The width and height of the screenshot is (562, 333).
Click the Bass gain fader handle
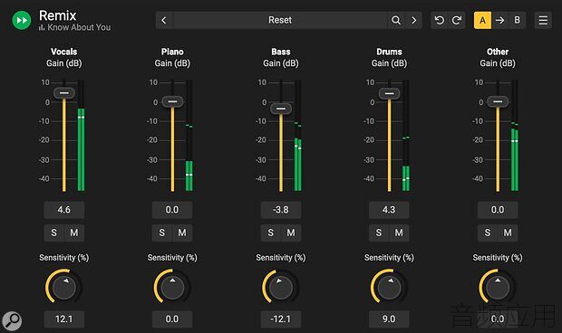click(281, 109)
